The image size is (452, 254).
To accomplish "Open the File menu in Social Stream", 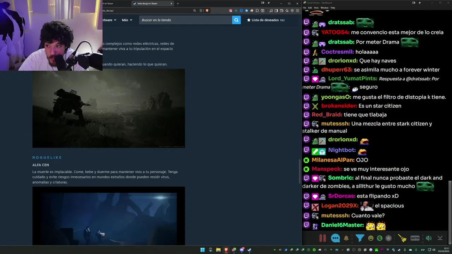I will (x=304, y=7).
